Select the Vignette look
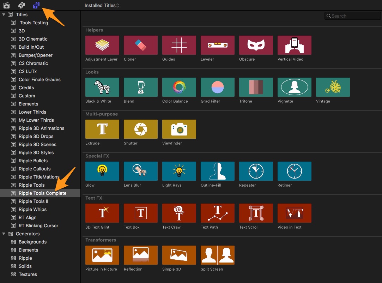 point(295,87)
